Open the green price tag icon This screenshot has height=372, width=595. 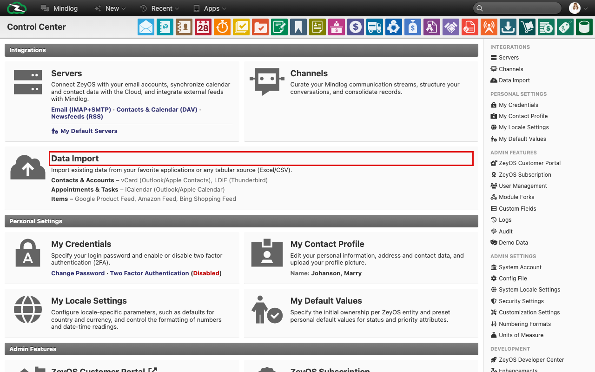point(565,27)
